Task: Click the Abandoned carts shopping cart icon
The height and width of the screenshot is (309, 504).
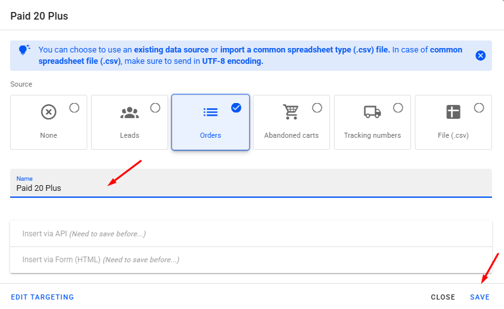Action: coord(291,112)
